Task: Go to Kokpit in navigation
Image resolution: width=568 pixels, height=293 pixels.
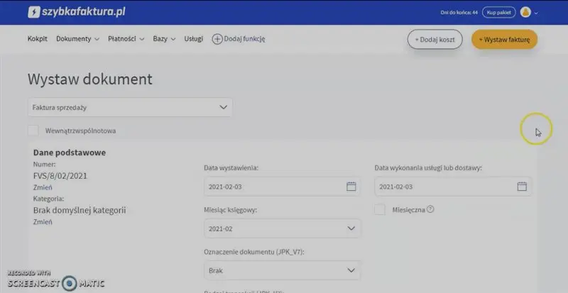Action: 38,39
